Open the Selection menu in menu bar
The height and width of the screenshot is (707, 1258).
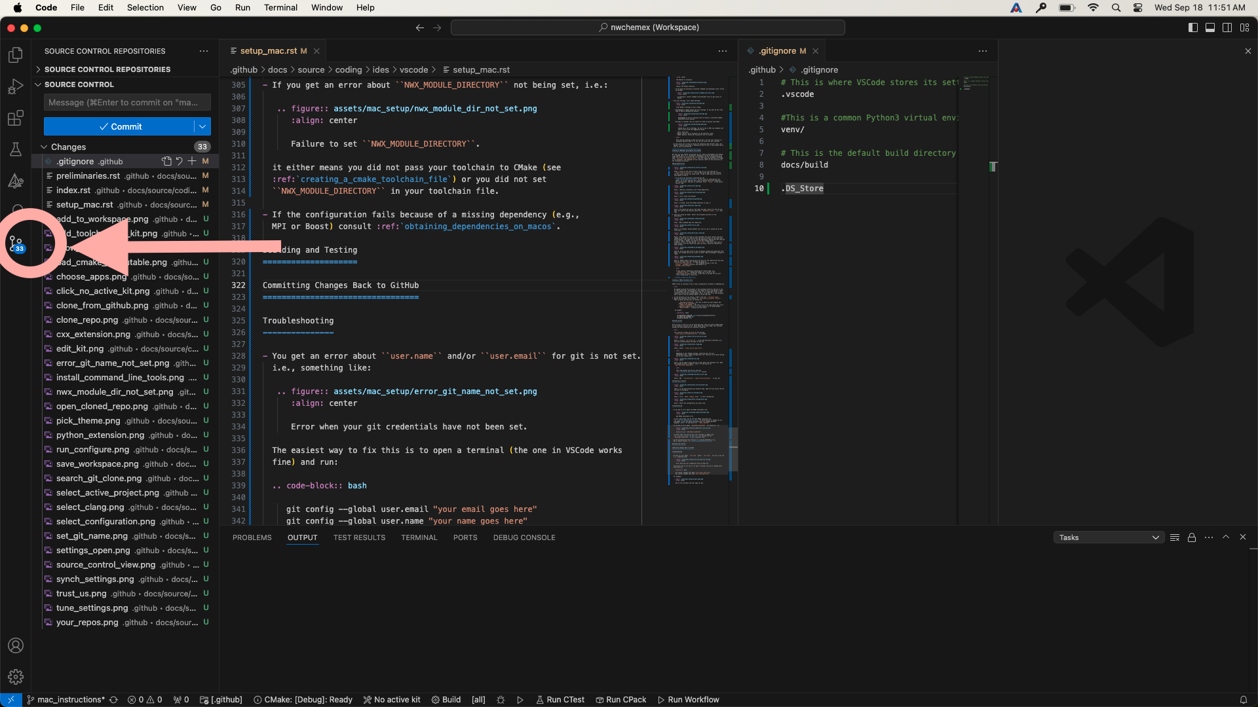coord(145,8)
